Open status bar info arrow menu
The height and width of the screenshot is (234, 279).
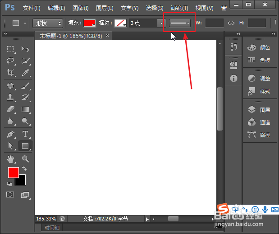(147, 219)
